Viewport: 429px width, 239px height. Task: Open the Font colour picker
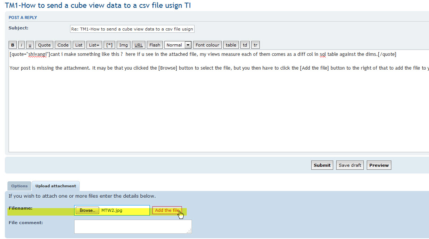coord(207,45)
